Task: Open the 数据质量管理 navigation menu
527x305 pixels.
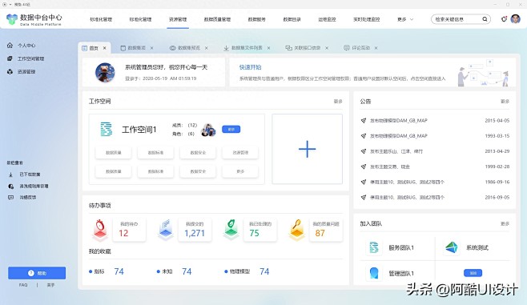Action: [217, 19]
